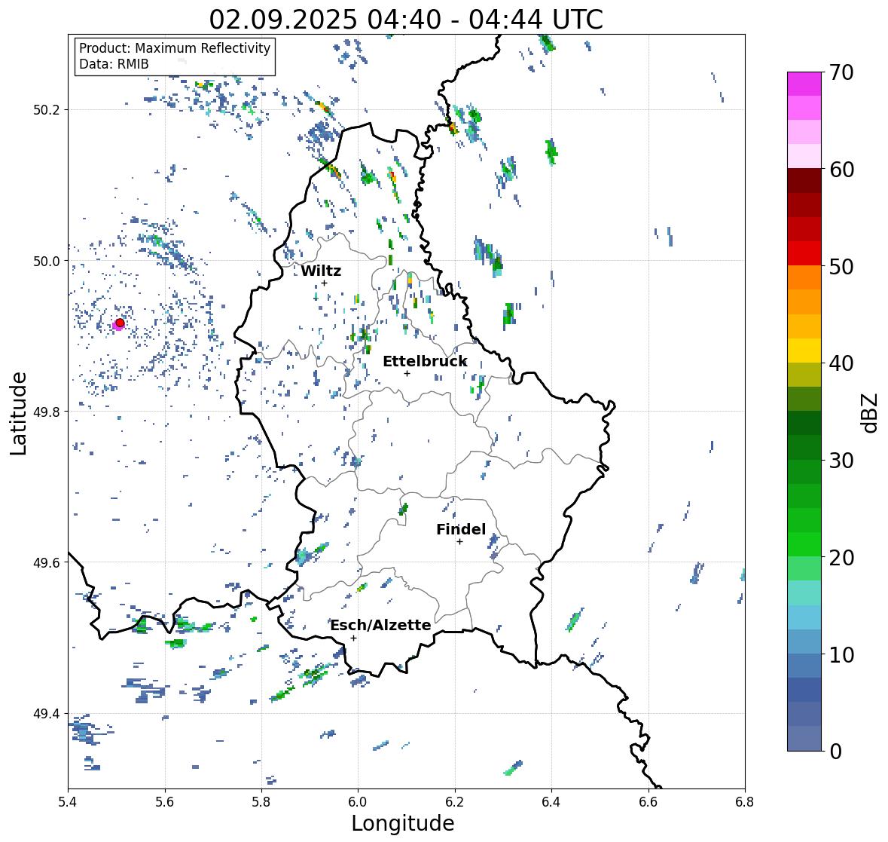Click the Longitude axis label
The width and height of the screenshot is (888, 842).
pos(403,823)
